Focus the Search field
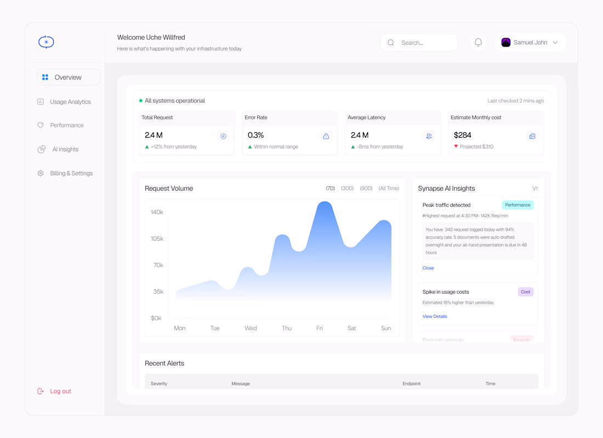The image size is (603, 438). pyautogui.click(x=419, y=43)
